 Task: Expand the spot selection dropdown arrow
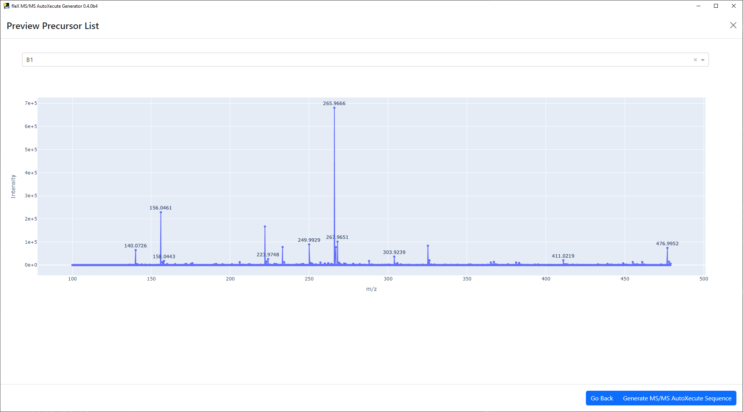pos(703,60)
